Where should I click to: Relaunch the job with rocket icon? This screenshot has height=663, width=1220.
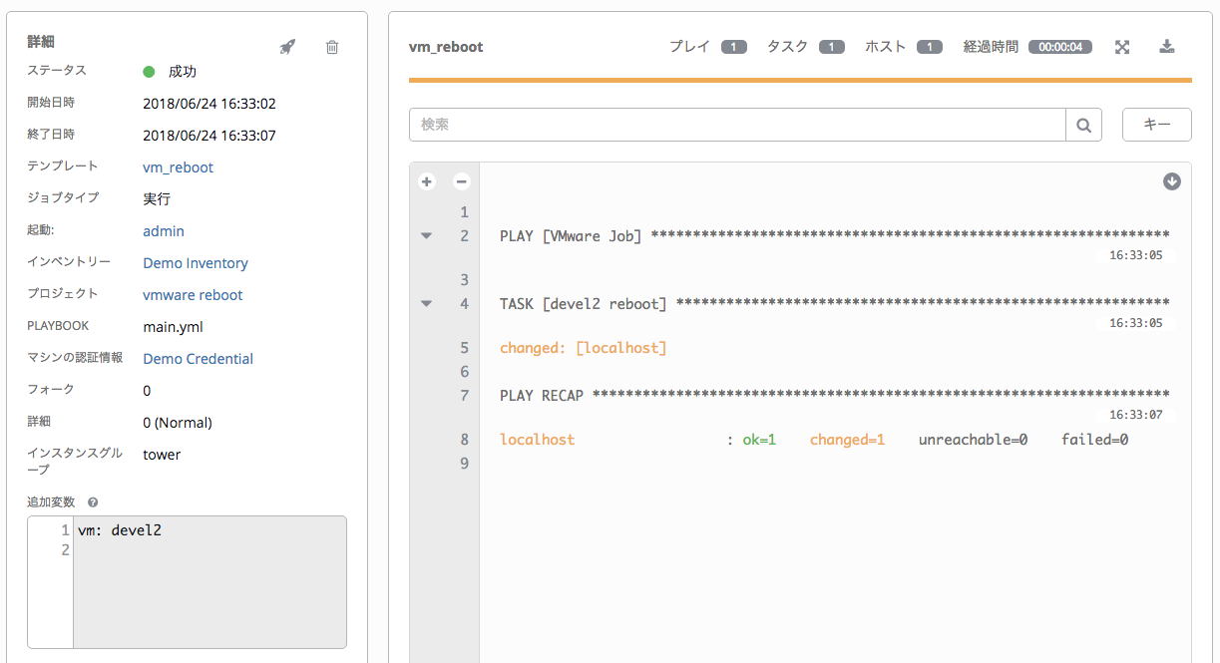pos(287,47)
